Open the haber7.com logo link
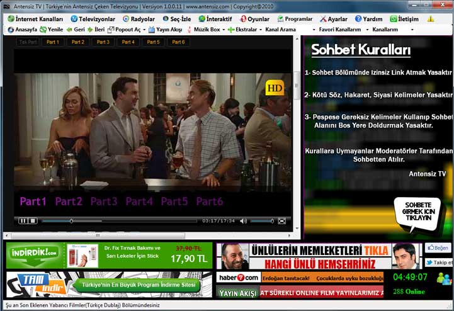Screen dimensions: 454x311 [239, 278]
